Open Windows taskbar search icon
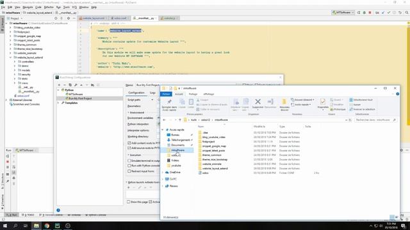The width and height of the screenshot is (410, 230). [x=15, y=226]
